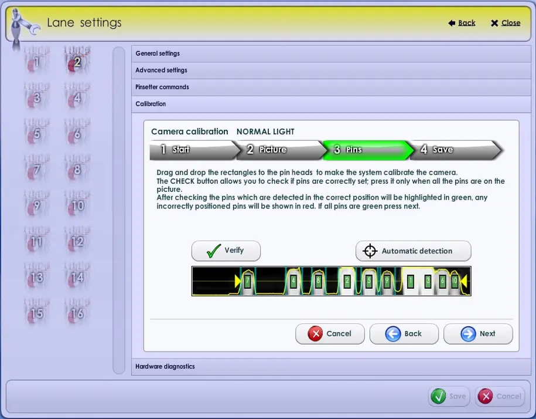Pick lane 6 pin icon
The image size is (536, 419).
[x=77, y=133]
